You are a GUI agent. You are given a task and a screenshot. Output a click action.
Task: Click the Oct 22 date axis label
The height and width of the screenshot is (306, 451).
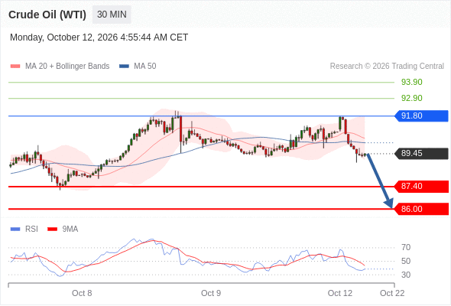point(392,293)
